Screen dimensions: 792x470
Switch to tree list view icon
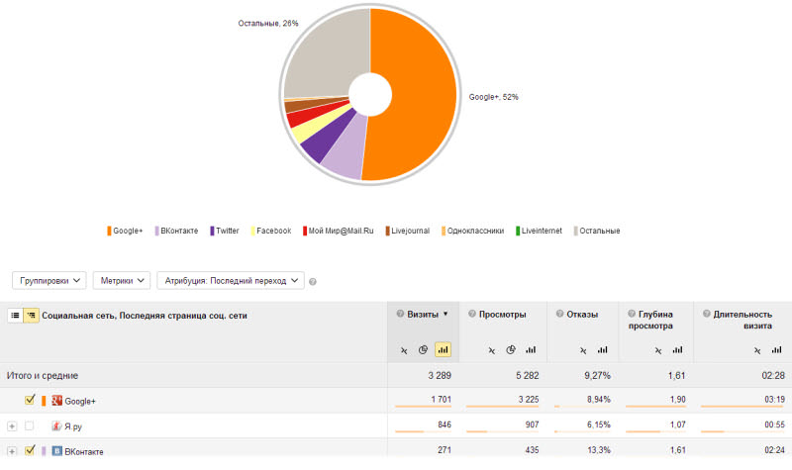tap(32, 316)
